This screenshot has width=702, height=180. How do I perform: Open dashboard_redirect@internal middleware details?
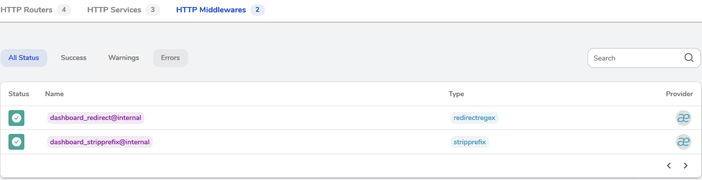click(x=96, y=118)
